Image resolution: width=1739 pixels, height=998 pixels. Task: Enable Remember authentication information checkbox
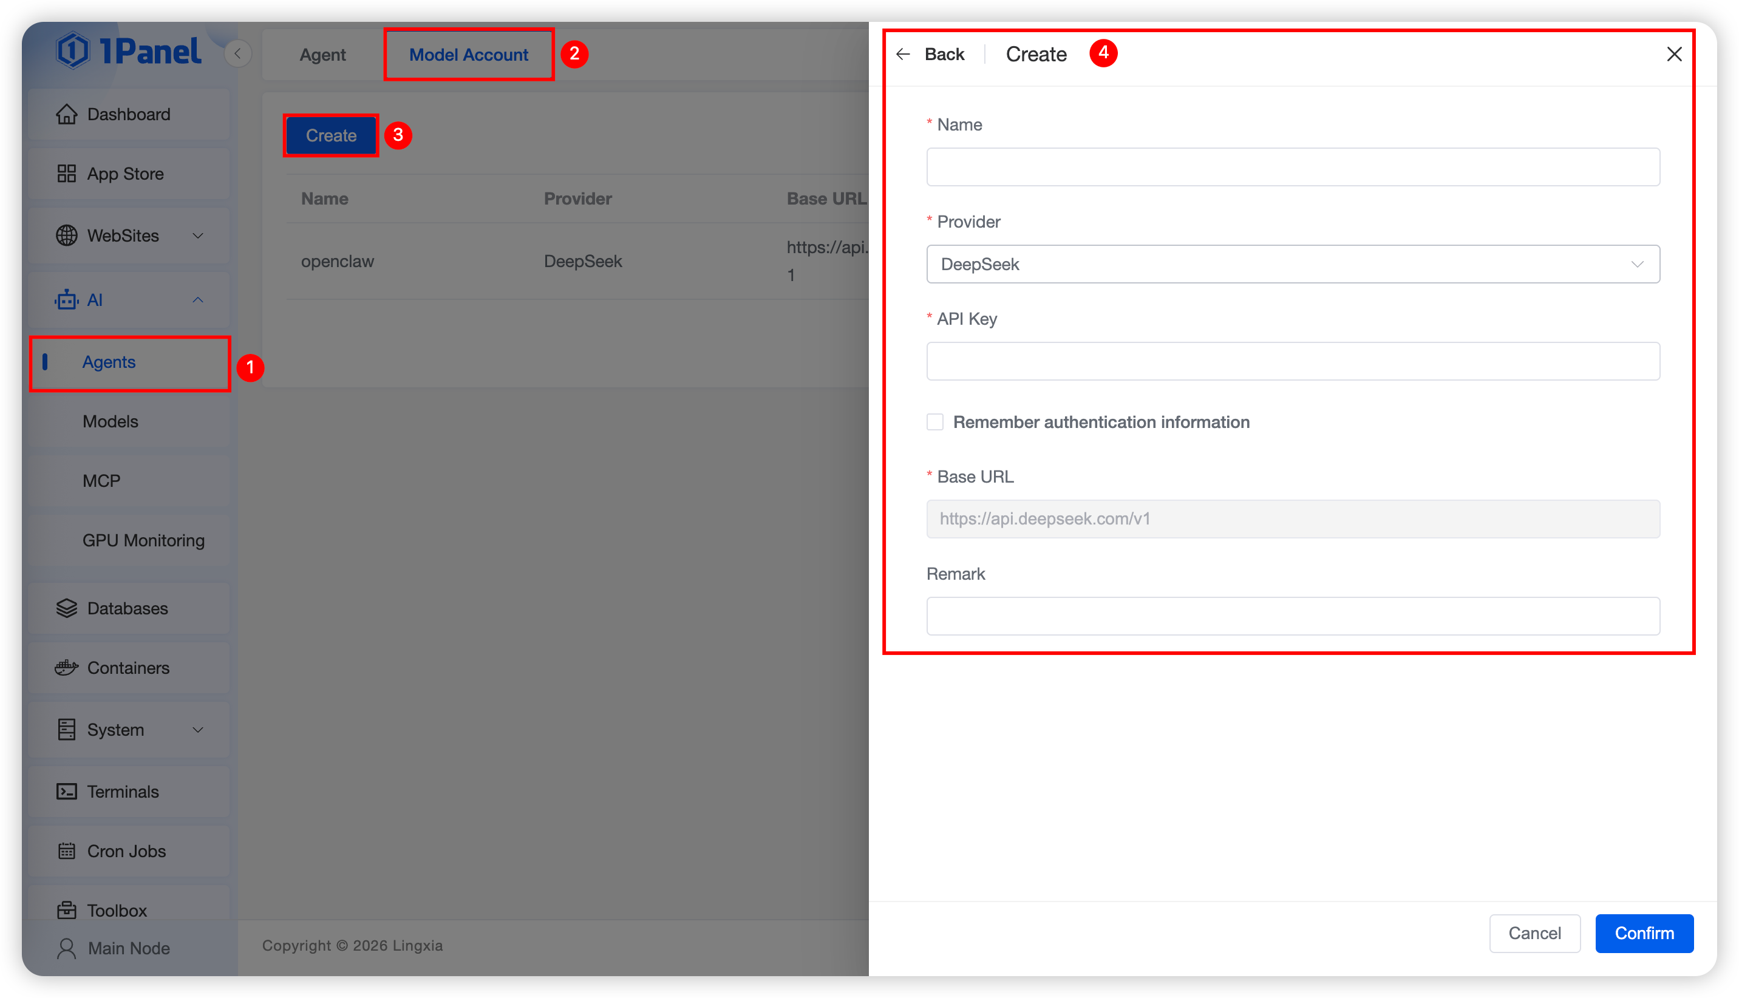tap(935, 423)
